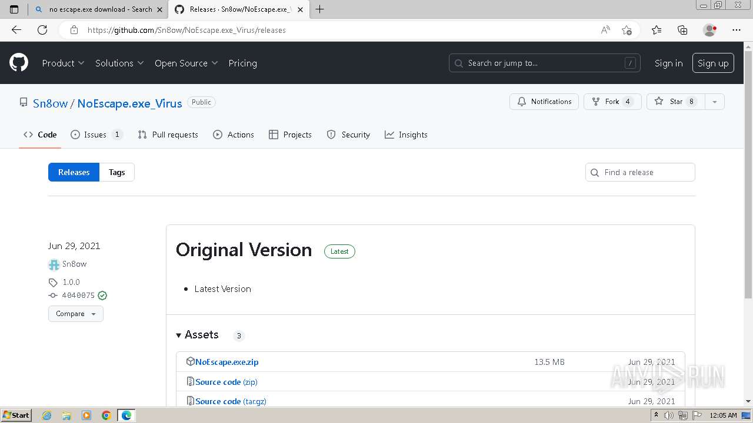Screen dimensions: 753x423
Task: Go back to previous page in browser
Action: coord(16,30)
